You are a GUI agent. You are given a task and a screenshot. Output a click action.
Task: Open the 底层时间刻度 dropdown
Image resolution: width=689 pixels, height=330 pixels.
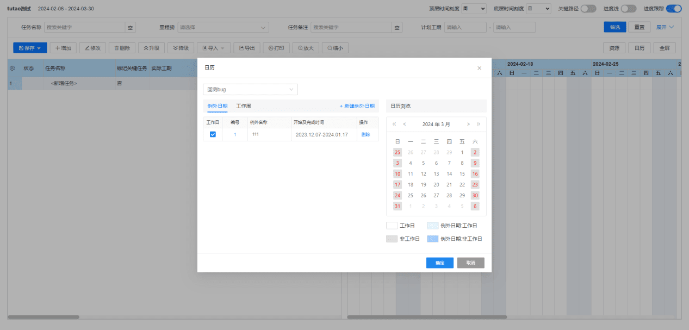(539, 9)
